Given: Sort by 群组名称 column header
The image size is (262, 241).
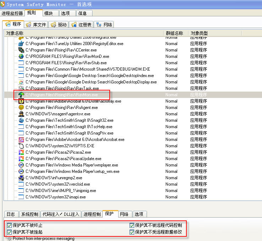Looking at the screenshot, I should [x=176, y=33].
